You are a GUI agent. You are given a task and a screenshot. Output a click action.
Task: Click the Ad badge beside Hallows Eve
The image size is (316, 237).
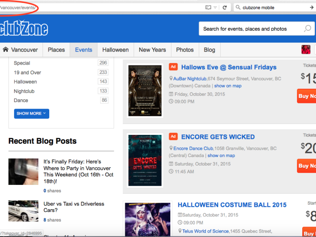(x=173, y=67)
